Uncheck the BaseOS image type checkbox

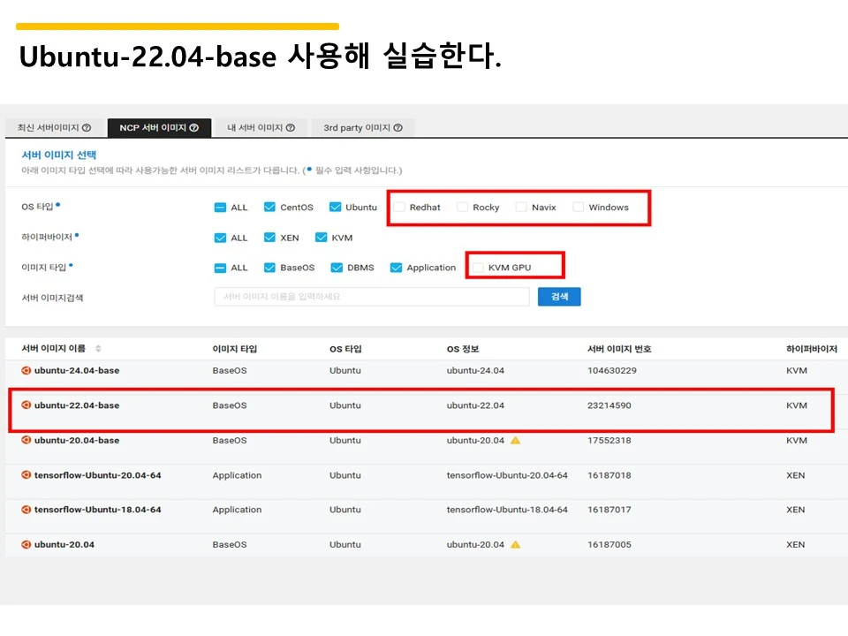[269, 268]
